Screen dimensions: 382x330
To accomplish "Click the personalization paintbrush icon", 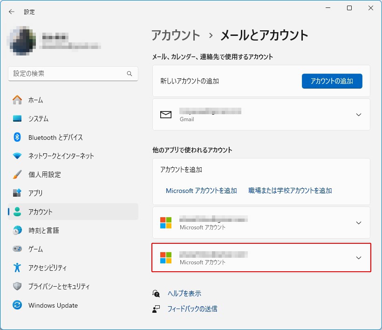I will pyautogui.click(x=17, y=174).
